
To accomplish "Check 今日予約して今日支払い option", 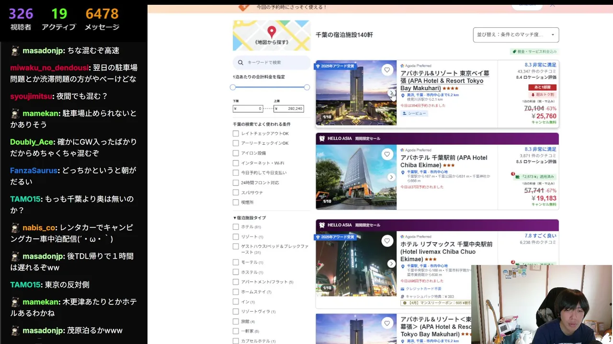I will point(236,173).
